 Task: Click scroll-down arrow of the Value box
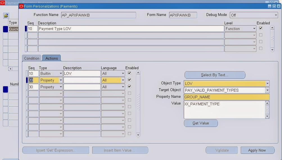[x=267, y=116]
